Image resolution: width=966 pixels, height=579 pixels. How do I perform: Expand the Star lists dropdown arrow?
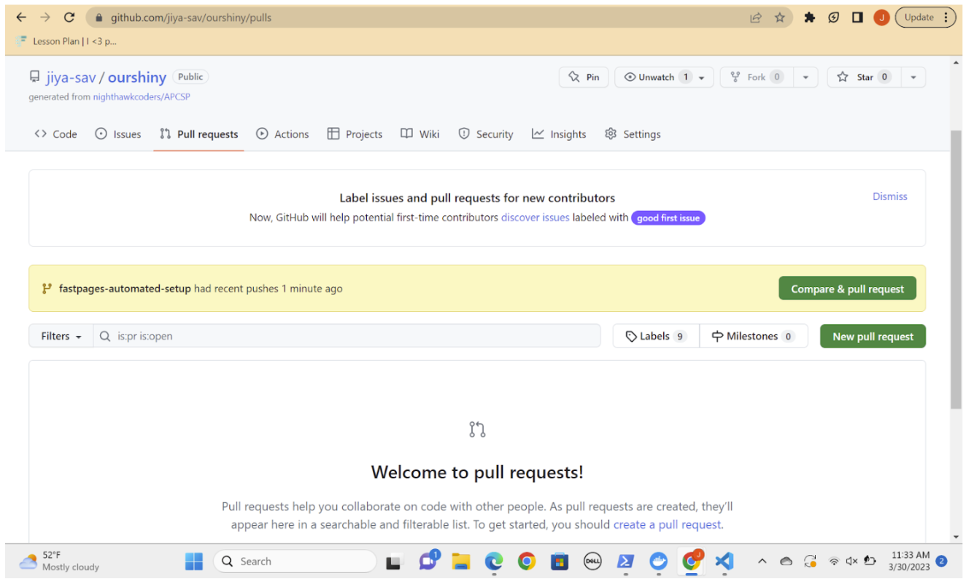(x=913, y=77)
